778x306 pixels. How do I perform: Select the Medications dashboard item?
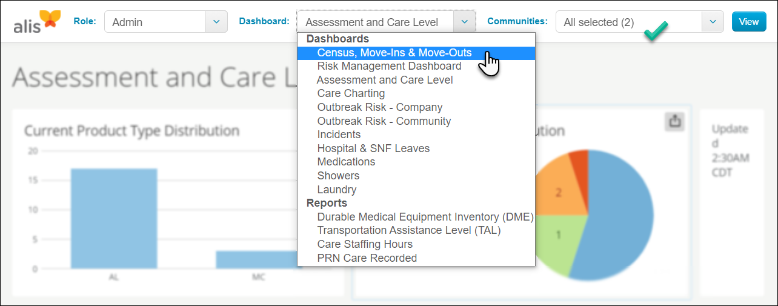tap(346, 162)
